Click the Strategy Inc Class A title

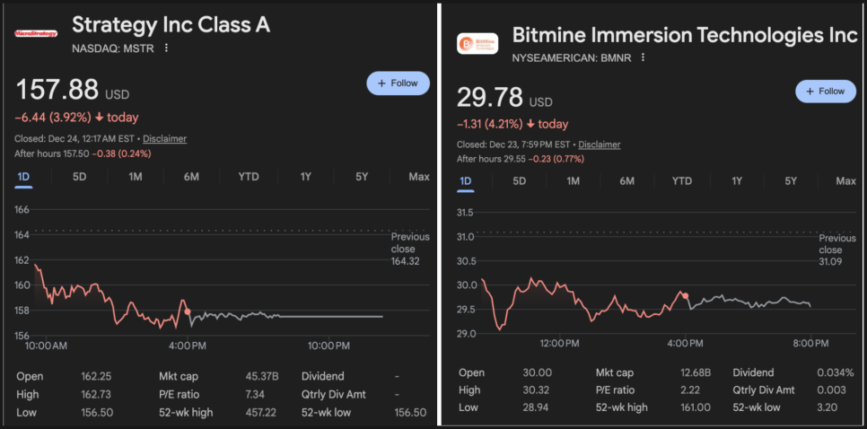[171, 24]
